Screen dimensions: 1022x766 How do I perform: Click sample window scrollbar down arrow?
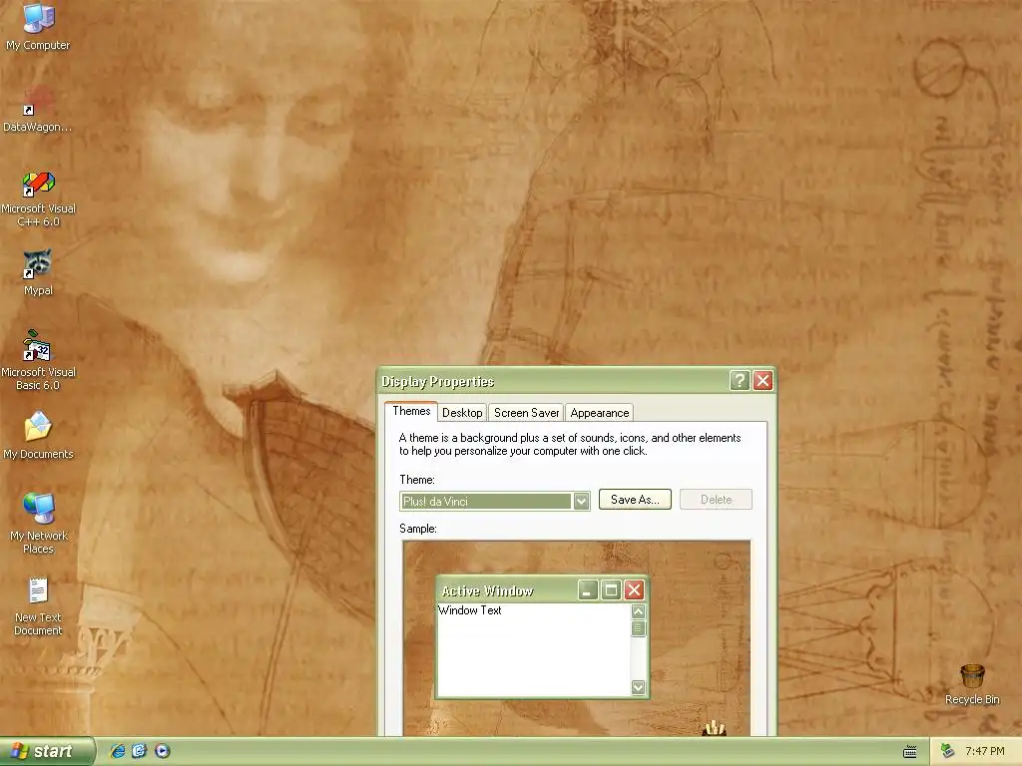click(638, 687)
